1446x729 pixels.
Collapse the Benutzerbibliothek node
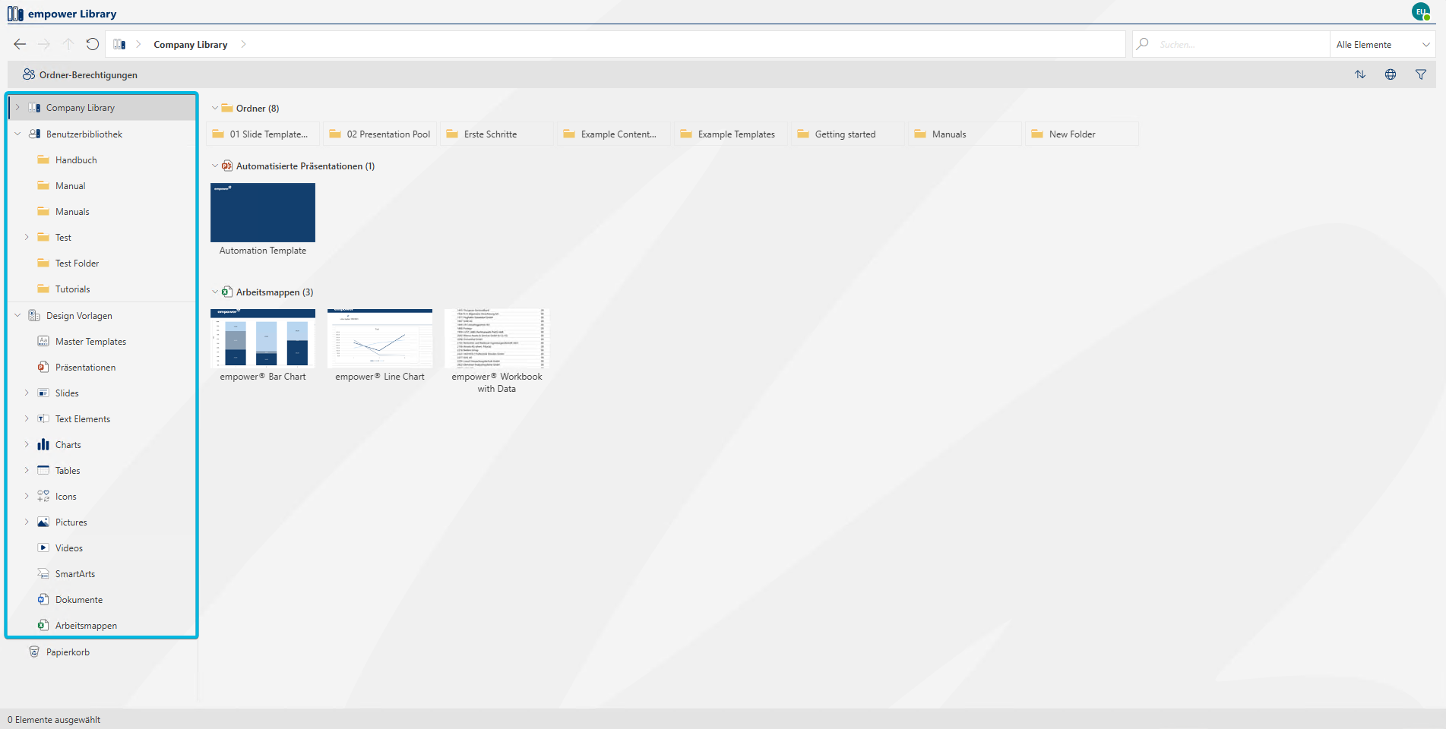click(x=17, y=134)
